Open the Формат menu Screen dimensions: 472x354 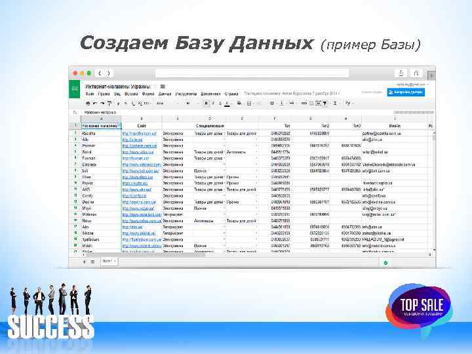point(148,94)
